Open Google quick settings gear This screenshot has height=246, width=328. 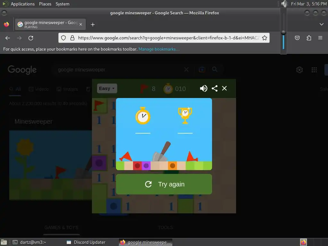pyautogui.click(x=299, y=70)
